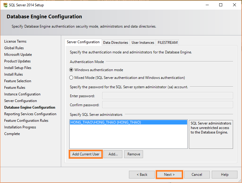Click Reporting Services Configuration step

[x=30, y=114]
